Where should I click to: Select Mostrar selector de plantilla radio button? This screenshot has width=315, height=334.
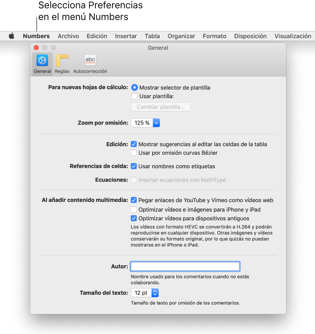[134, 88]
